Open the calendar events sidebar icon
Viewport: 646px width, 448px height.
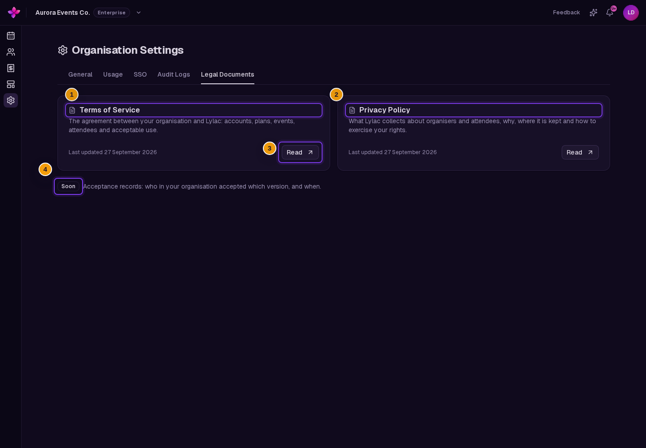coord(11,36)
